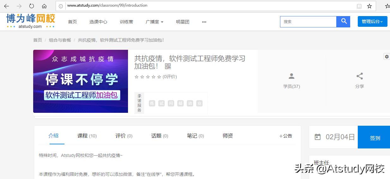Expand the 广播室 dropdown menu
Screen dimensions: 390x179
pyautogui.click(x=155, y=22)
